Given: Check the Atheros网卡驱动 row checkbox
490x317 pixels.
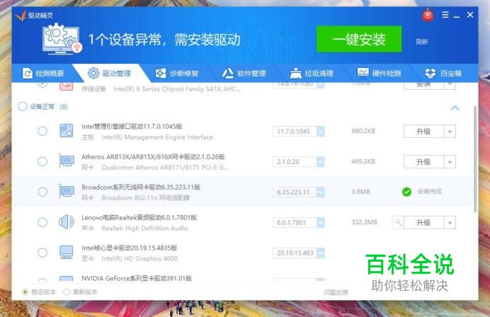Looking at the screenshot, I should 42,161.
